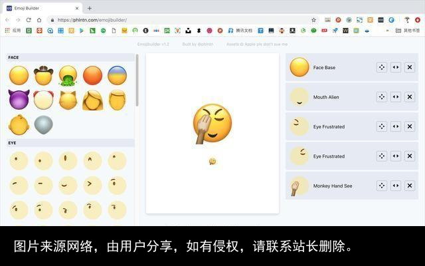Move the Face Base layer

click(x=382, y=67)
